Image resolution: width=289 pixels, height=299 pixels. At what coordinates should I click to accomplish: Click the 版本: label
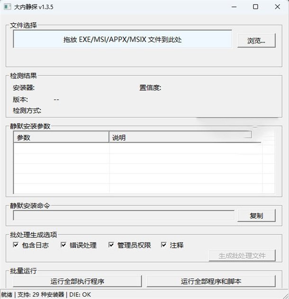[x=20, y=99]
